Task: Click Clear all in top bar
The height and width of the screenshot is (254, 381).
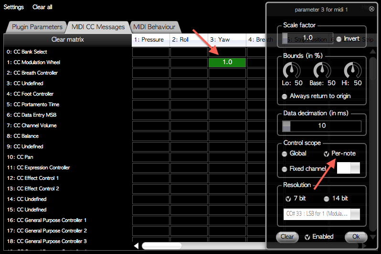Action: pyautogui.click(x=42, y=7)
